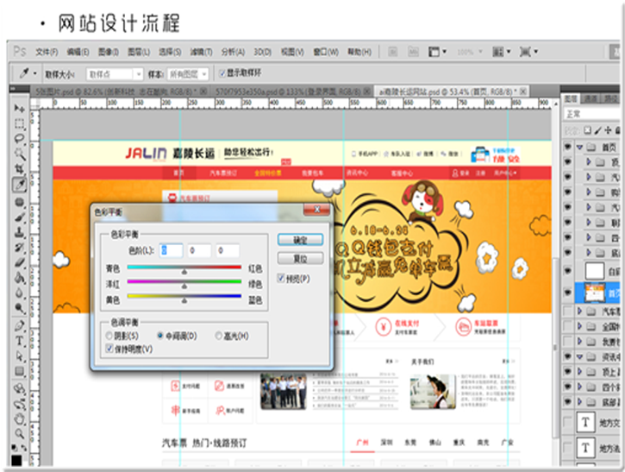Image resolution: width=625 pixels, height=472 pixels.
Task: Select the 阴影(S) shadows radio button
Action: 109,335
